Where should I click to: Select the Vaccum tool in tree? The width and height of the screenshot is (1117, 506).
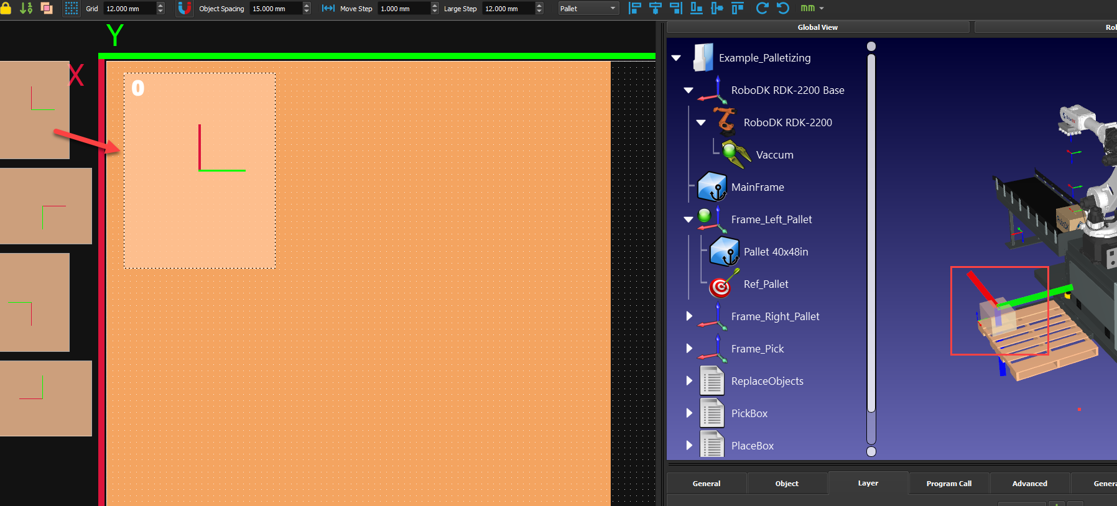pos(774,155)
